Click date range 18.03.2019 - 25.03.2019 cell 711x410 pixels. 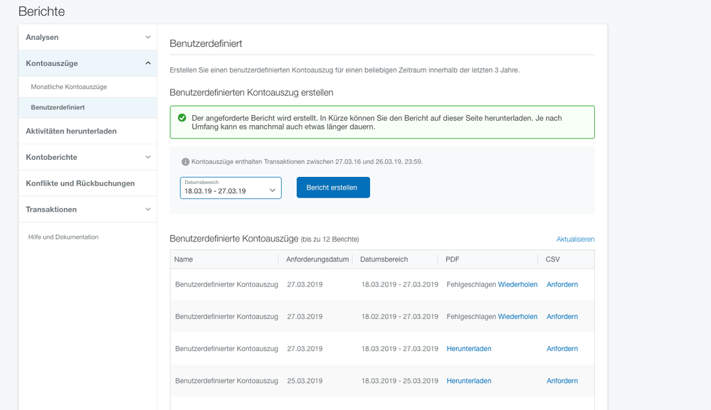(x=400, y=381)
